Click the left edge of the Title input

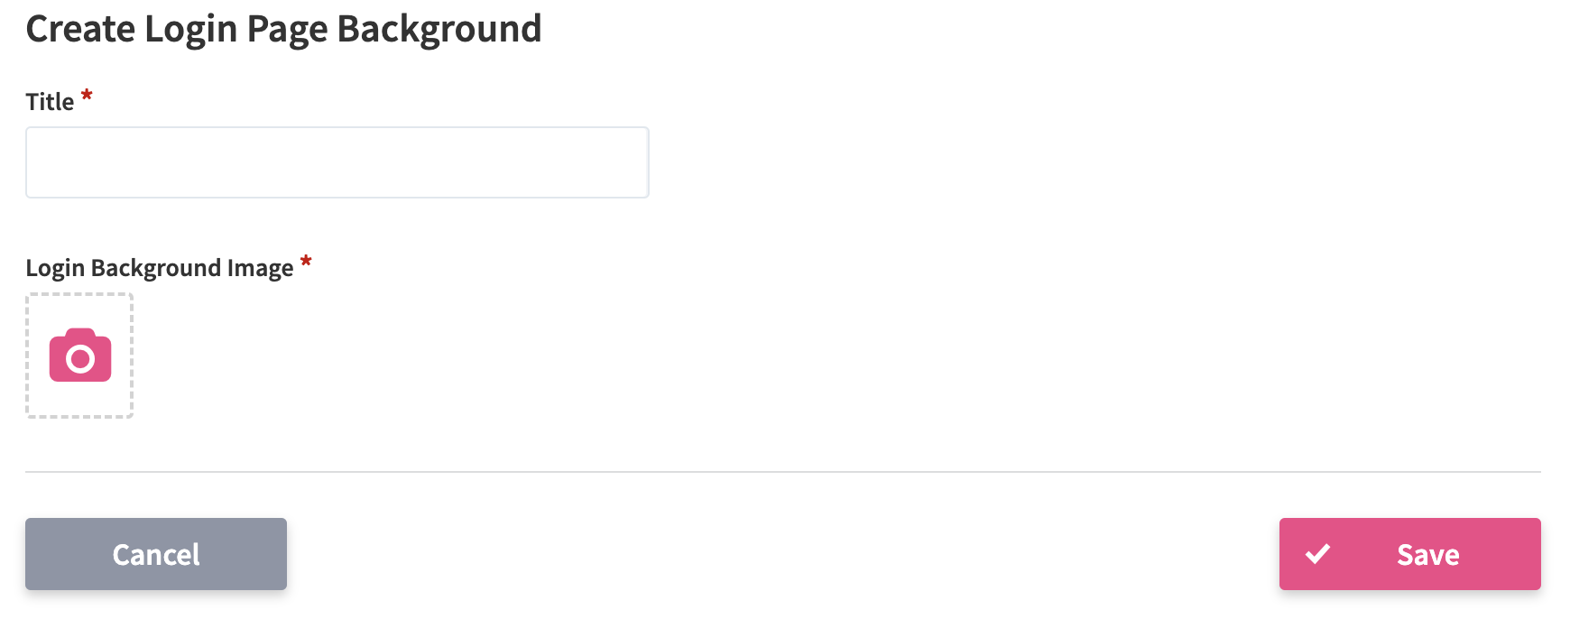(x=32, y=162)
